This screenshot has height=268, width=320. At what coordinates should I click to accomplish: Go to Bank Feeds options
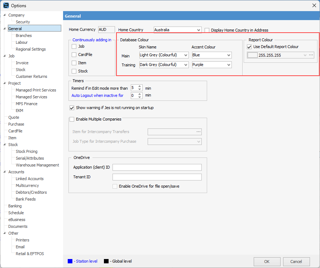pos(25,199)
